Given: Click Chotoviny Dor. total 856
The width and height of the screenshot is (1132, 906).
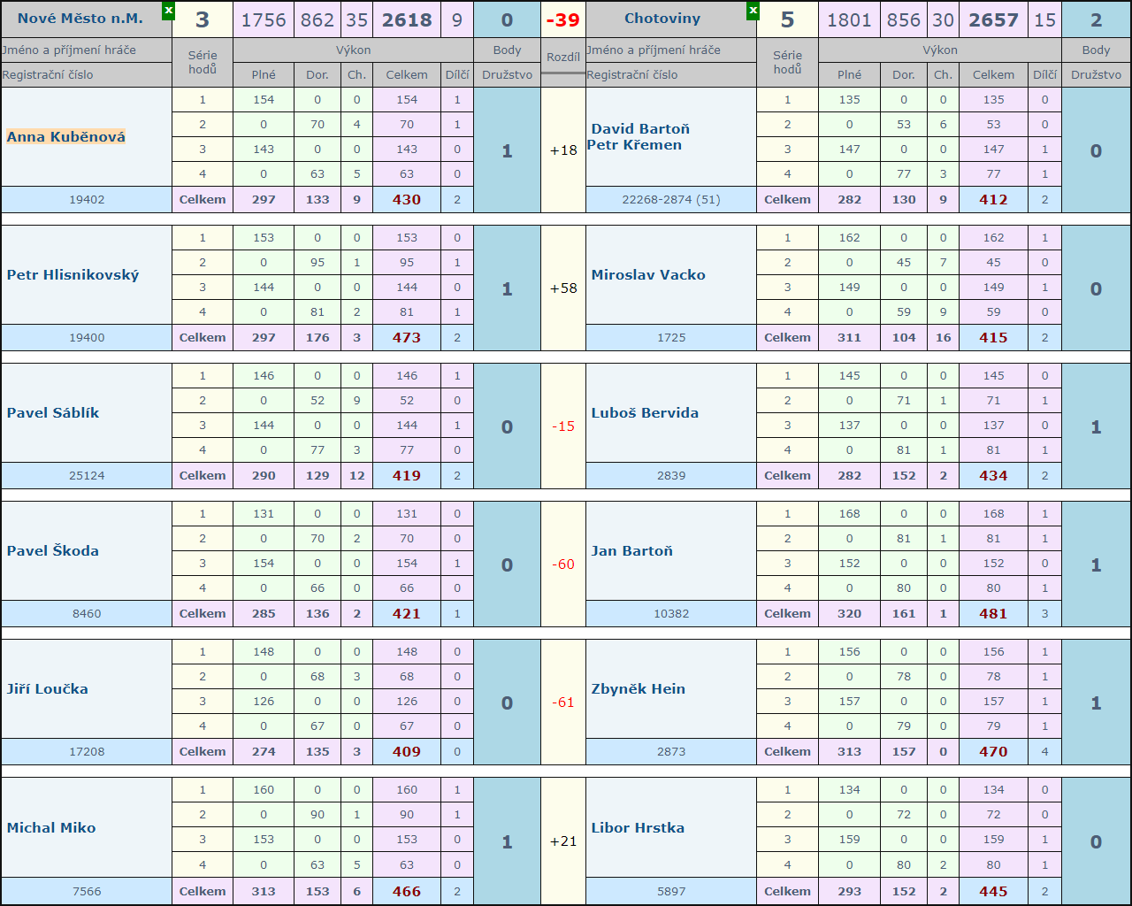Looking at the screenshot, I should (x=903, y=19).
